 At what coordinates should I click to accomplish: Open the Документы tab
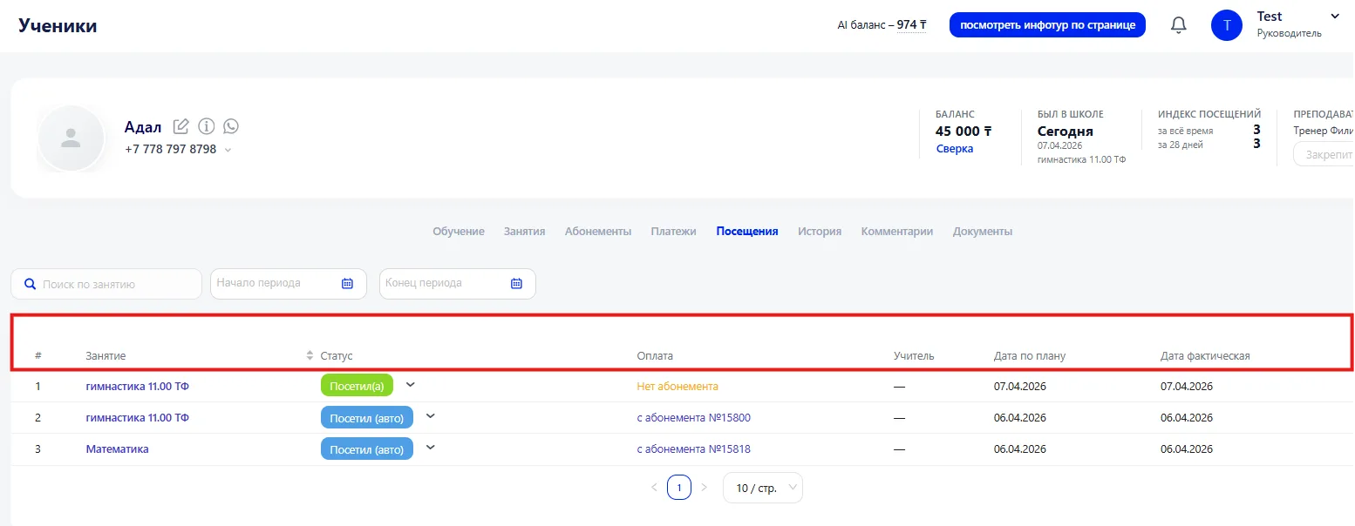(x=983, y=232)
